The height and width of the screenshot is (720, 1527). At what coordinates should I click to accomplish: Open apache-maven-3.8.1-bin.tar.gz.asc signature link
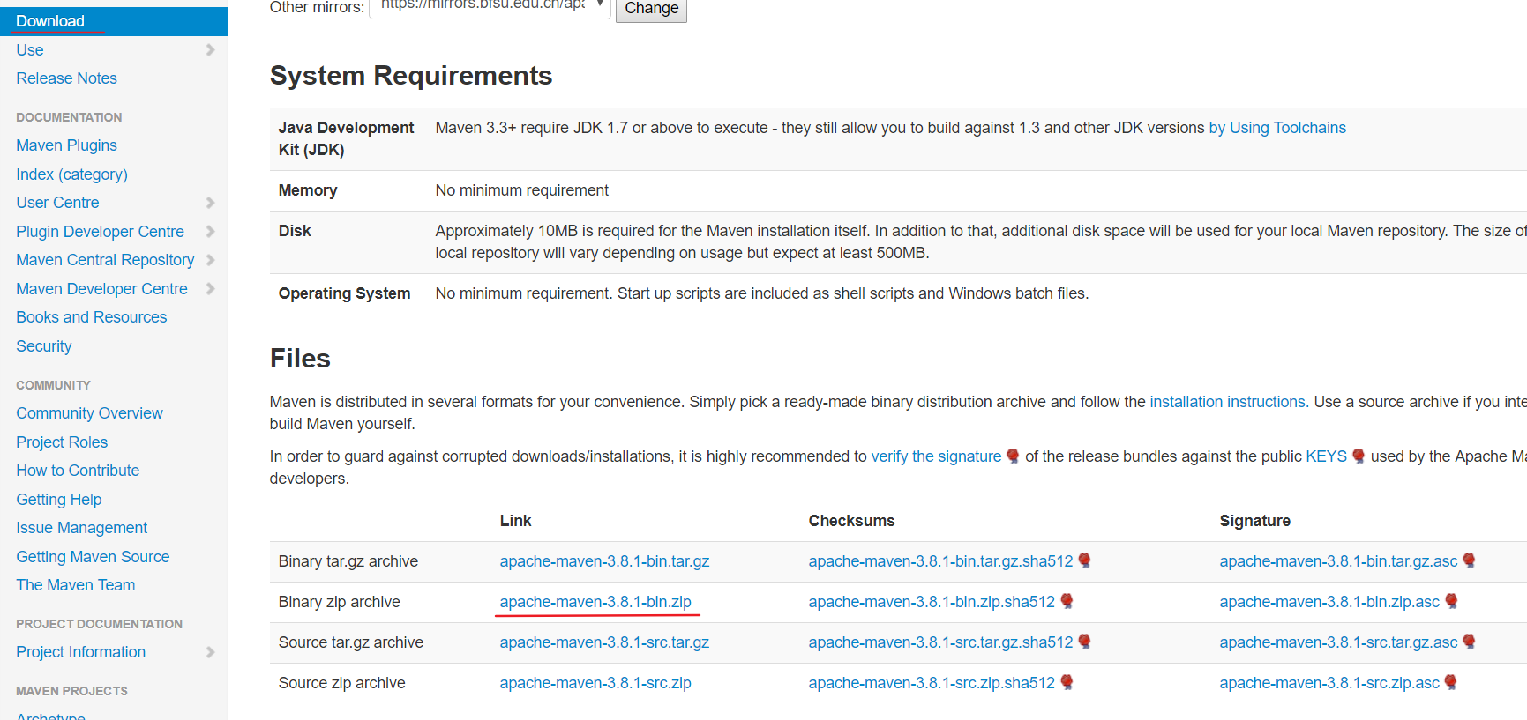[x=1338, y=561]
